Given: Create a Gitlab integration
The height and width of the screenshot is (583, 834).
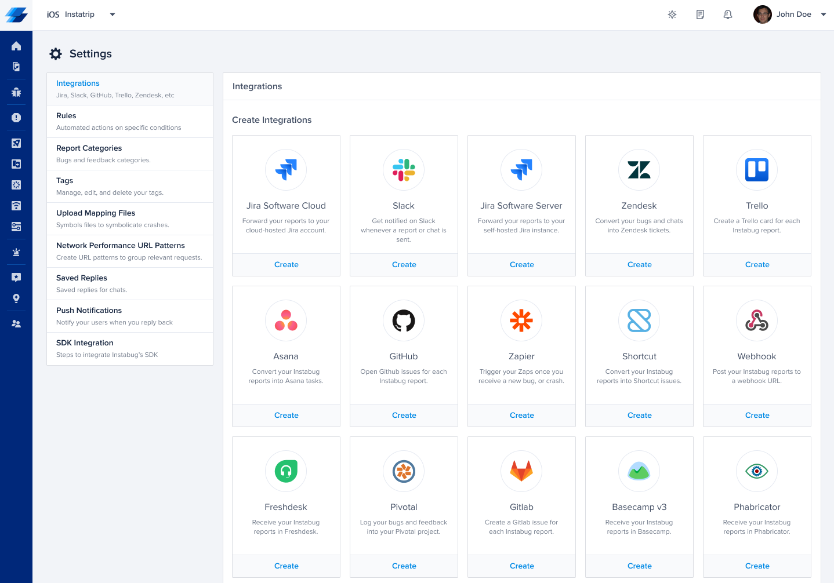Looking at the screenshot, I should click(521, 566).
